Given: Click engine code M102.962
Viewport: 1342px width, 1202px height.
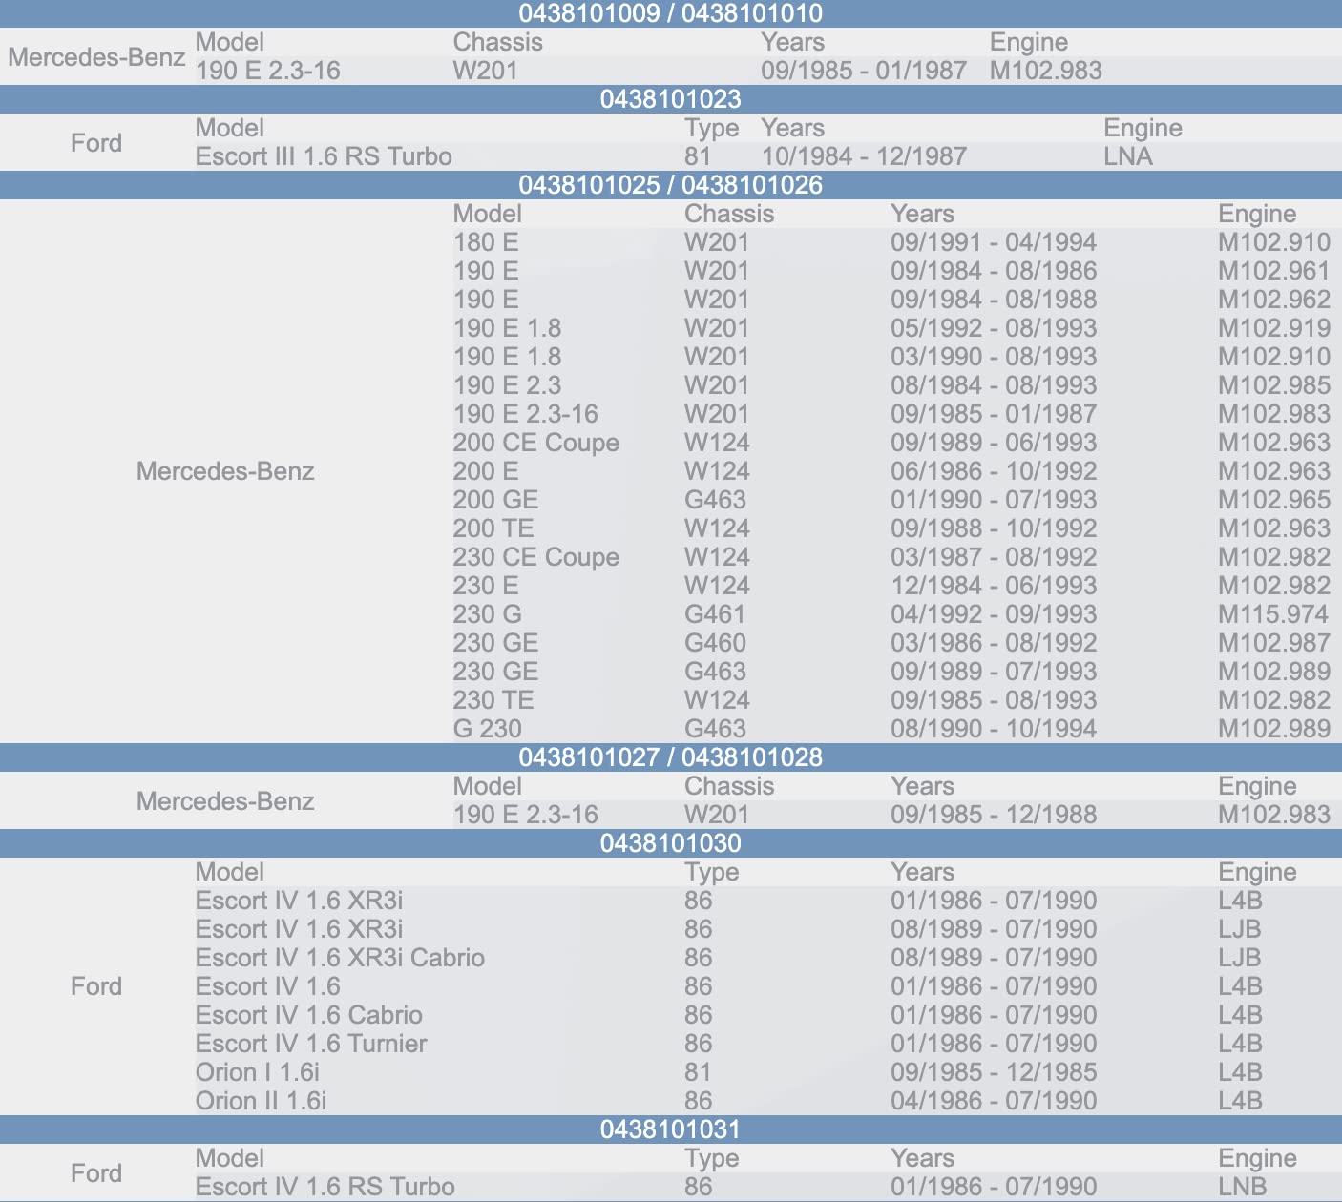Looking at the screenshot, I should click(1274, 300).
